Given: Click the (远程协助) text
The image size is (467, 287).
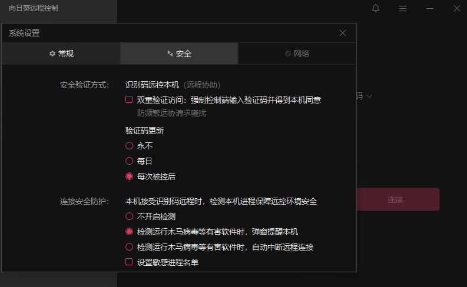Looking at the screenshot, I should (202, 85).
